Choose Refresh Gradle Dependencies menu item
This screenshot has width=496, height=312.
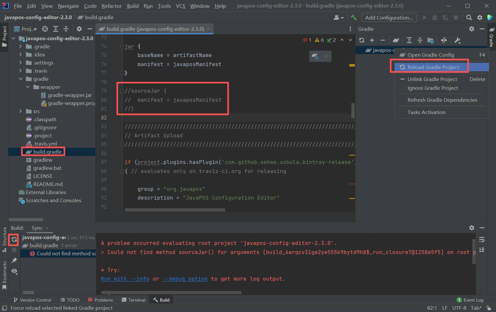[442, 100]
